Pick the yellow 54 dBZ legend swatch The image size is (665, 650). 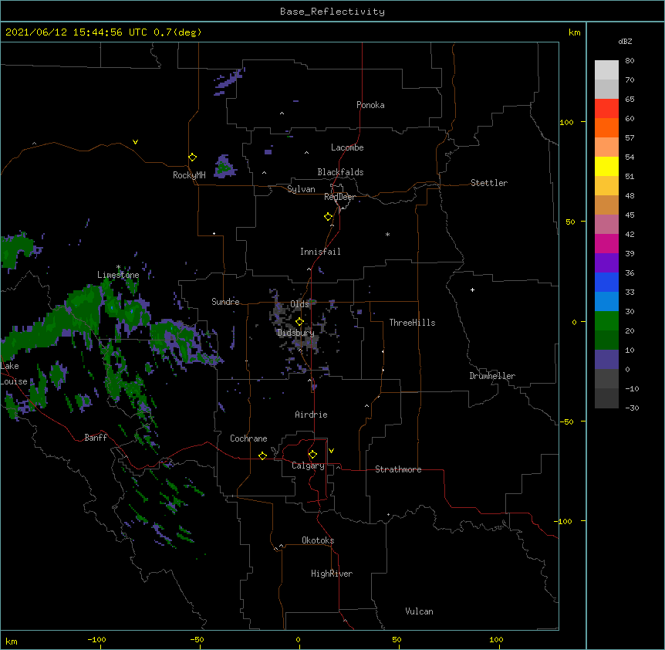click(x=606, y=166)
